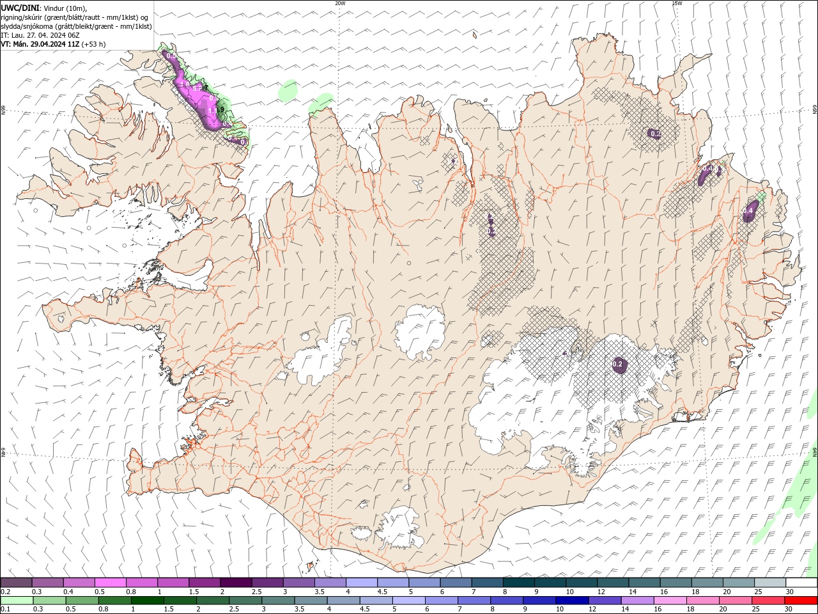The image size is (818, 614).
Task: Choose the bright red 30 legend swatch
Action: [x=801, y=601]
